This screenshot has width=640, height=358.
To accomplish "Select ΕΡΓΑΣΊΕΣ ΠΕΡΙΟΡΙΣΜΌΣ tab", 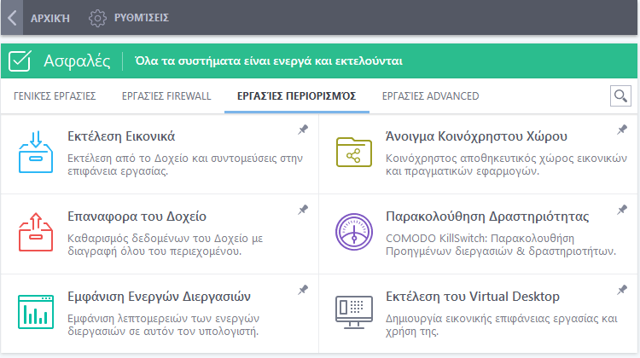I will [x=297, y=96].
